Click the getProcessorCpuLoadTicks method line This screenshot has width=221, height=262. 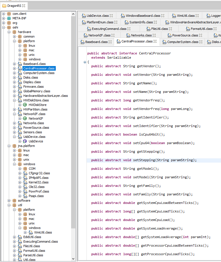tap(143, 254)
